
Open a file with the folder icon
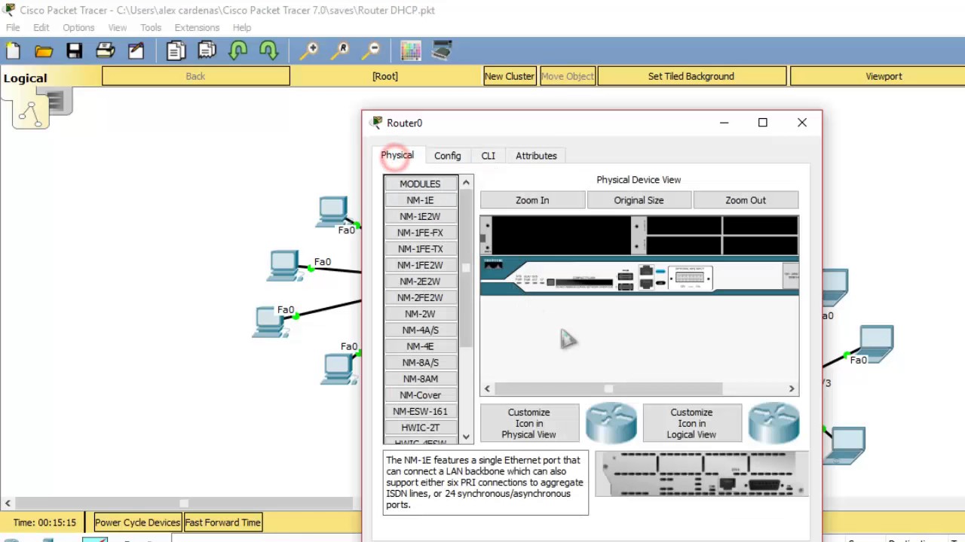click(x=44, y=50)
